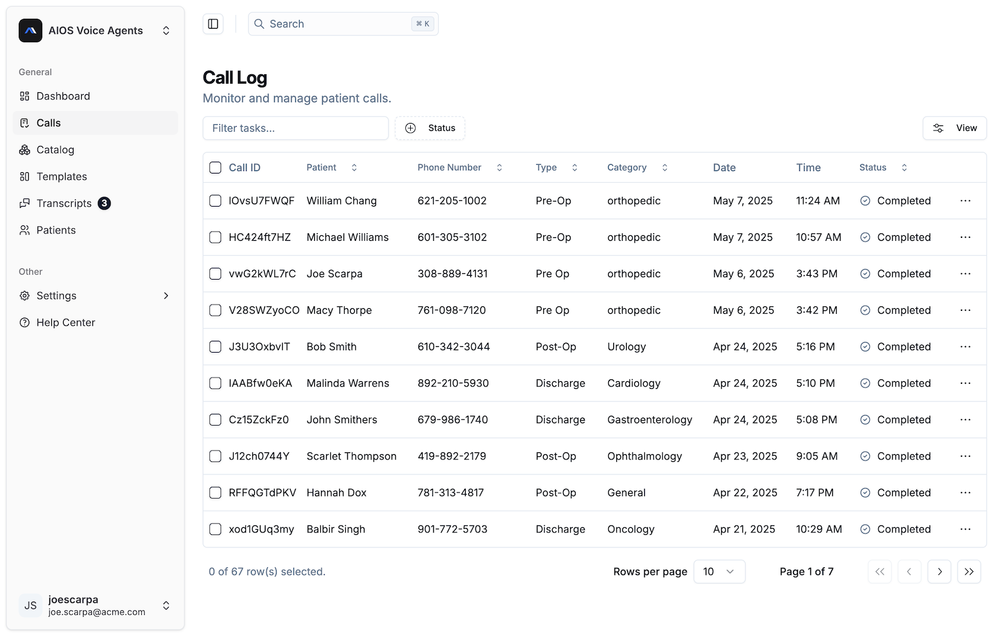The image size is (999, 636).
Task: Open the workspace switcher next to AIOS
Action: pyautogui.click(x=166, y=31)
